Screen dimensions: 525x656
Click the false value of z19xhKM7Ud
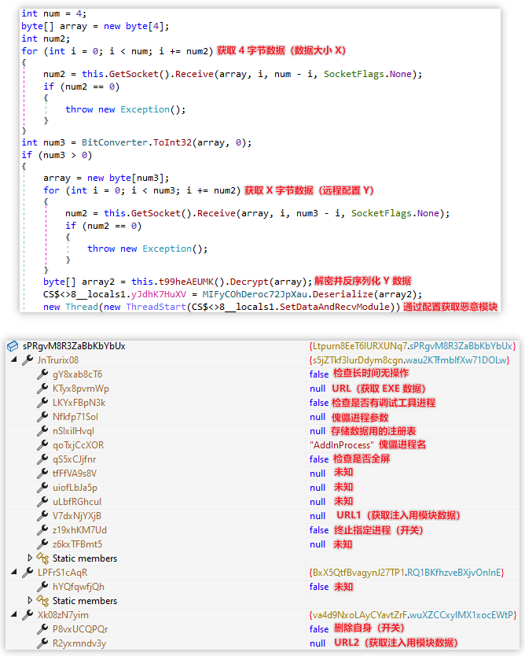(319, 529)
